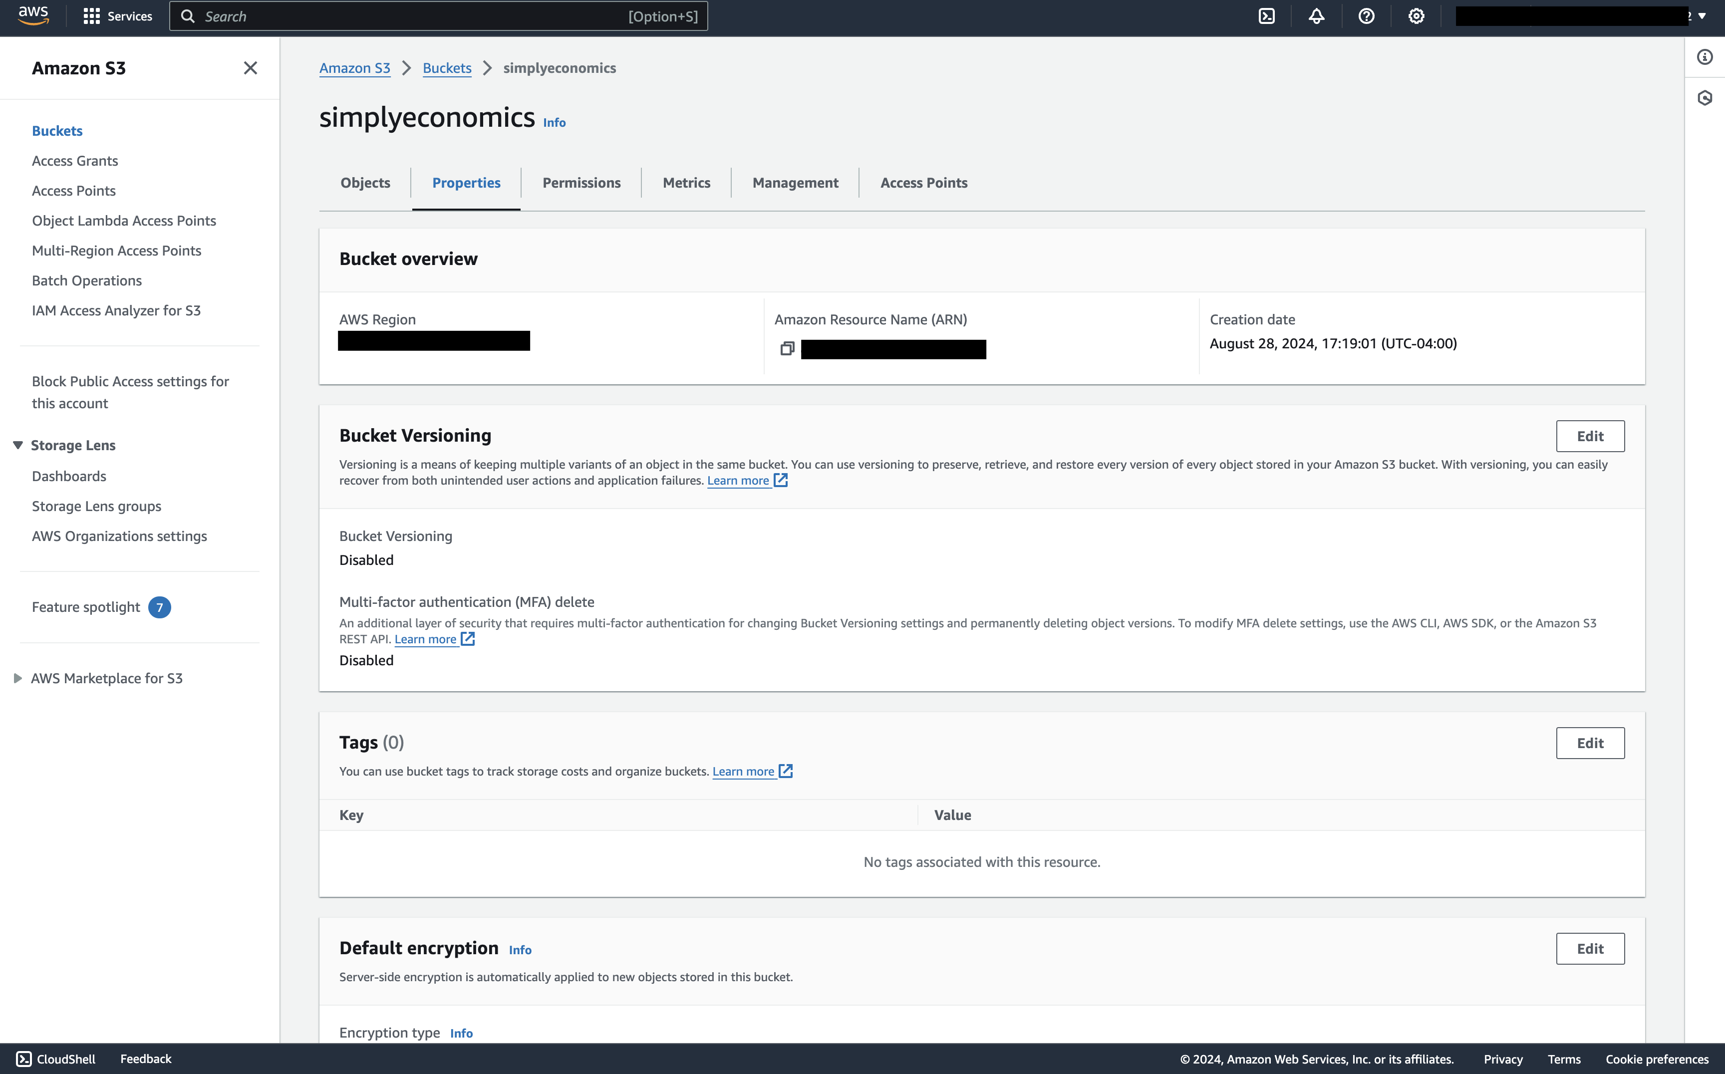Click the AWS logo home icon

tap(32, 15)
